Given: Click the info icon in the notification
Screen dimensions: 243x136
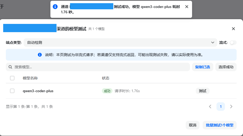Looking at the screenshot, I should (x=55, y=7).
